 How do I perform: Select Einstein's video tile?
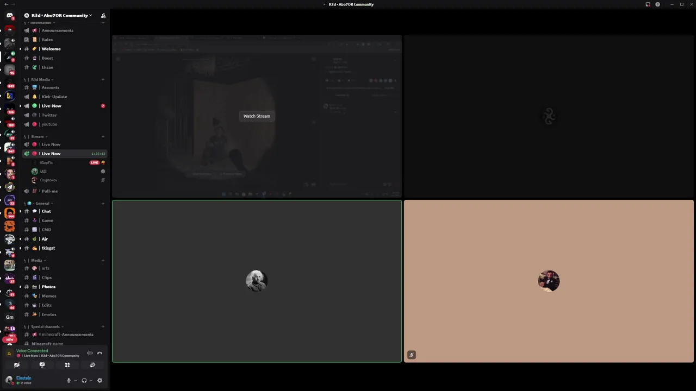point(257,281)
